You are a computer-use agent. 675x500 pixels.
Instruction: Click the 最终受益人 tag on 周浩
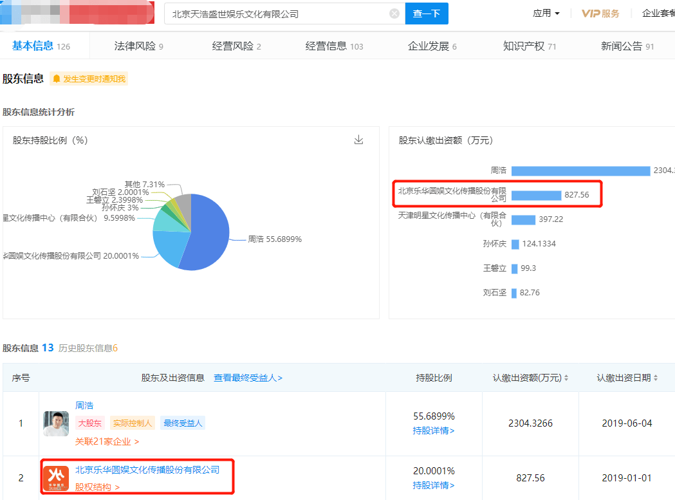(x=183, y=423)
